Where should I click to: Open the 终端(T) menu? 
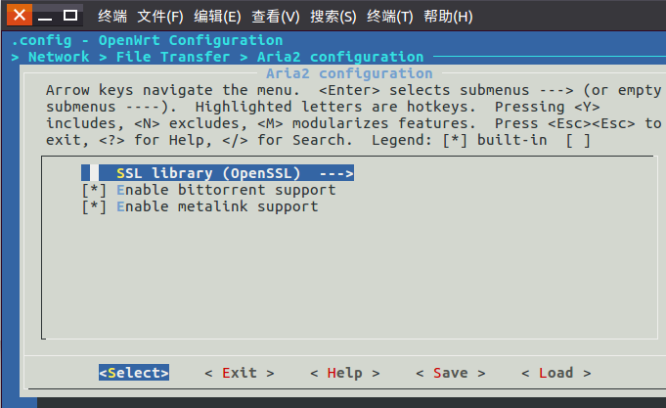coord(390,17)
